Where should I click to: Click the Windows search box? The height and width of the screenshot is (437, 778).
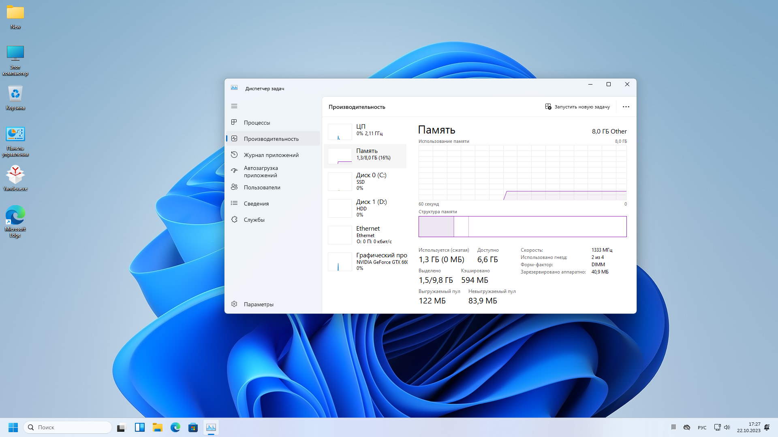point(68,427)
